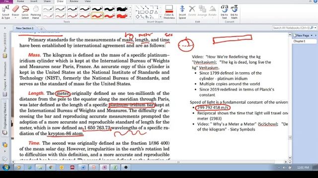Open the New Page dropdown arrow
This screenshot has height=178, width=318.
[x=312, y=36]
